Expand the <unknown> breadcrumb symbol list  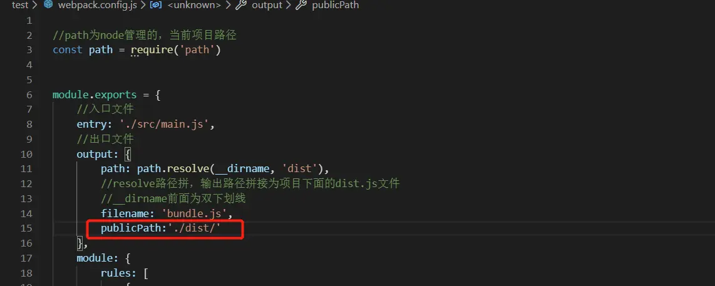pyautogui.click(x=192, y=5)
